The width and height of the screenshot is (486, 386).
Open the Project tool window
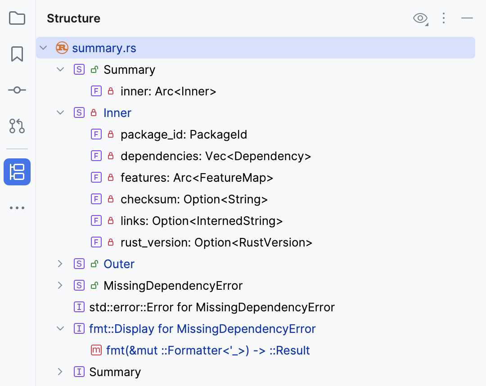pos(17,18)
